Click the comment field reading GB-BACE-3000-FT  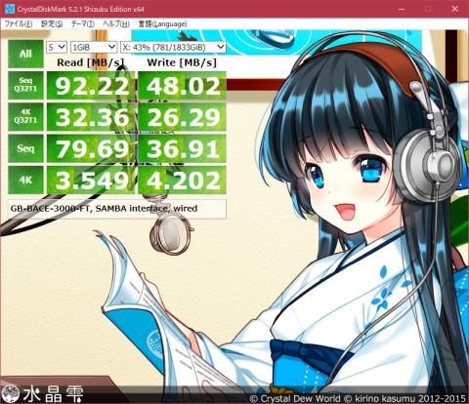(117, 209)
